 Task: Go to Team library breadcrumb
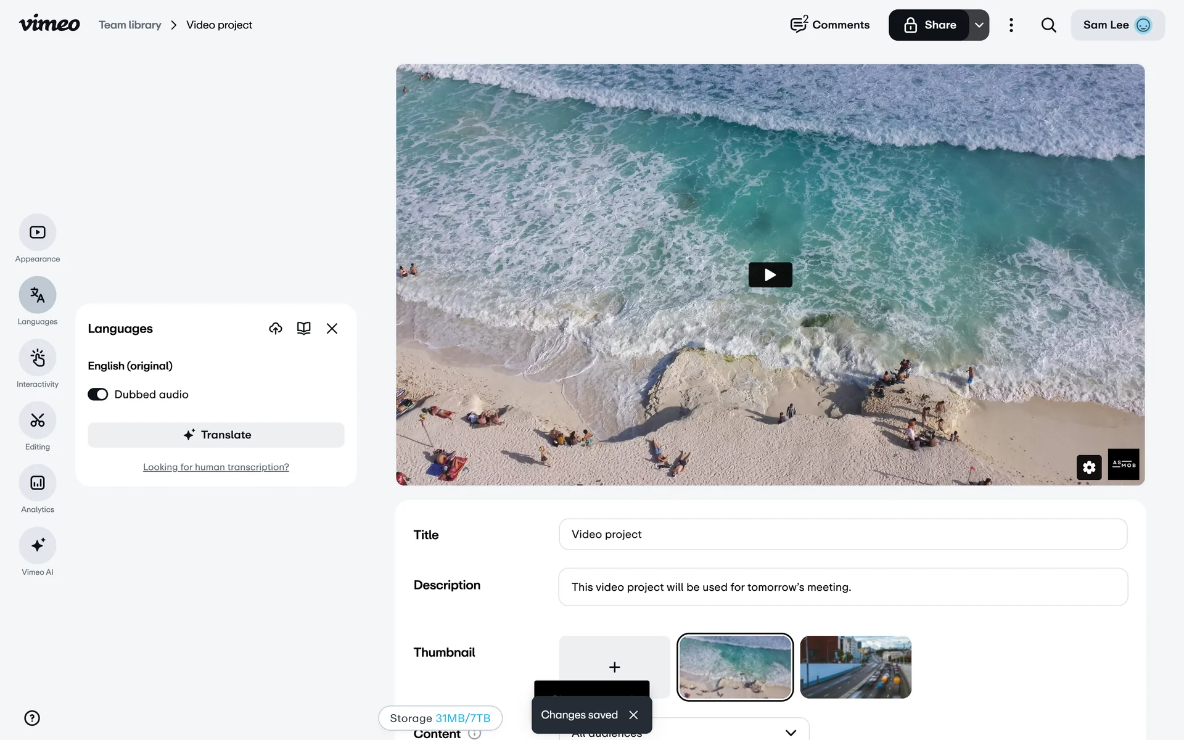click(x=130, y=25)
